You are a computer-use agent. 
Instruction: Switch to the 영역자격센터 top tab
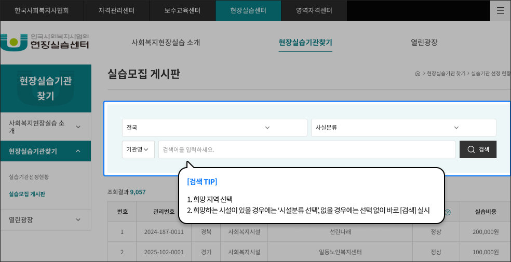tap(314, 10)
